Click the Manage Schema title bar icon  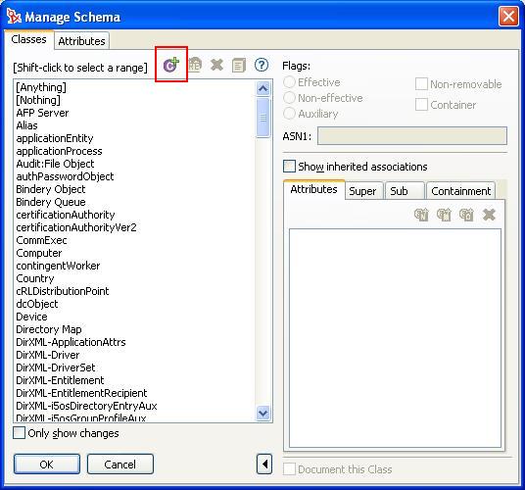tap(14, 16)
